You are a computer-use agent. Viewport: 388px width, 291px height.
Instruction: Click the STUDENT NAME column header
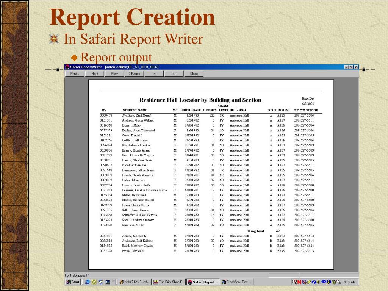135,110
